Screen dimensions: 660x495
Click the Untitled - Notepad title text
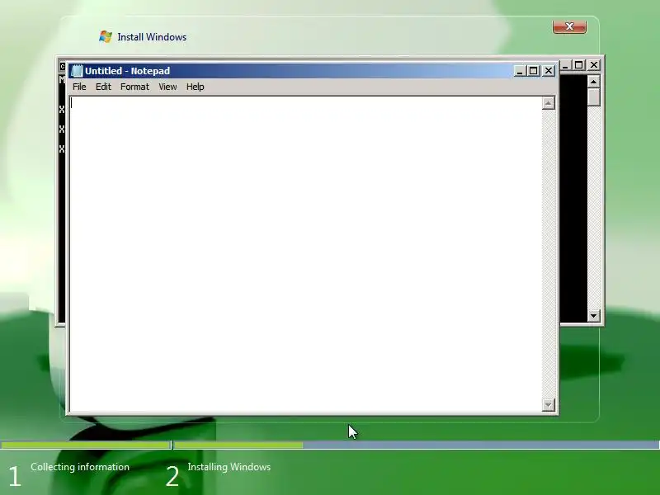pos(128,71)
